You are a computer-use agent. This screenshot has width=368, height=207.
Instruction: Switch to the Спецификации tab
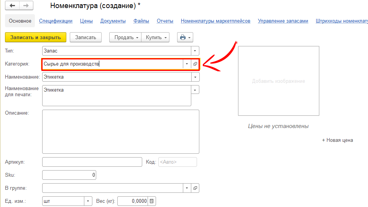(56, 21)
